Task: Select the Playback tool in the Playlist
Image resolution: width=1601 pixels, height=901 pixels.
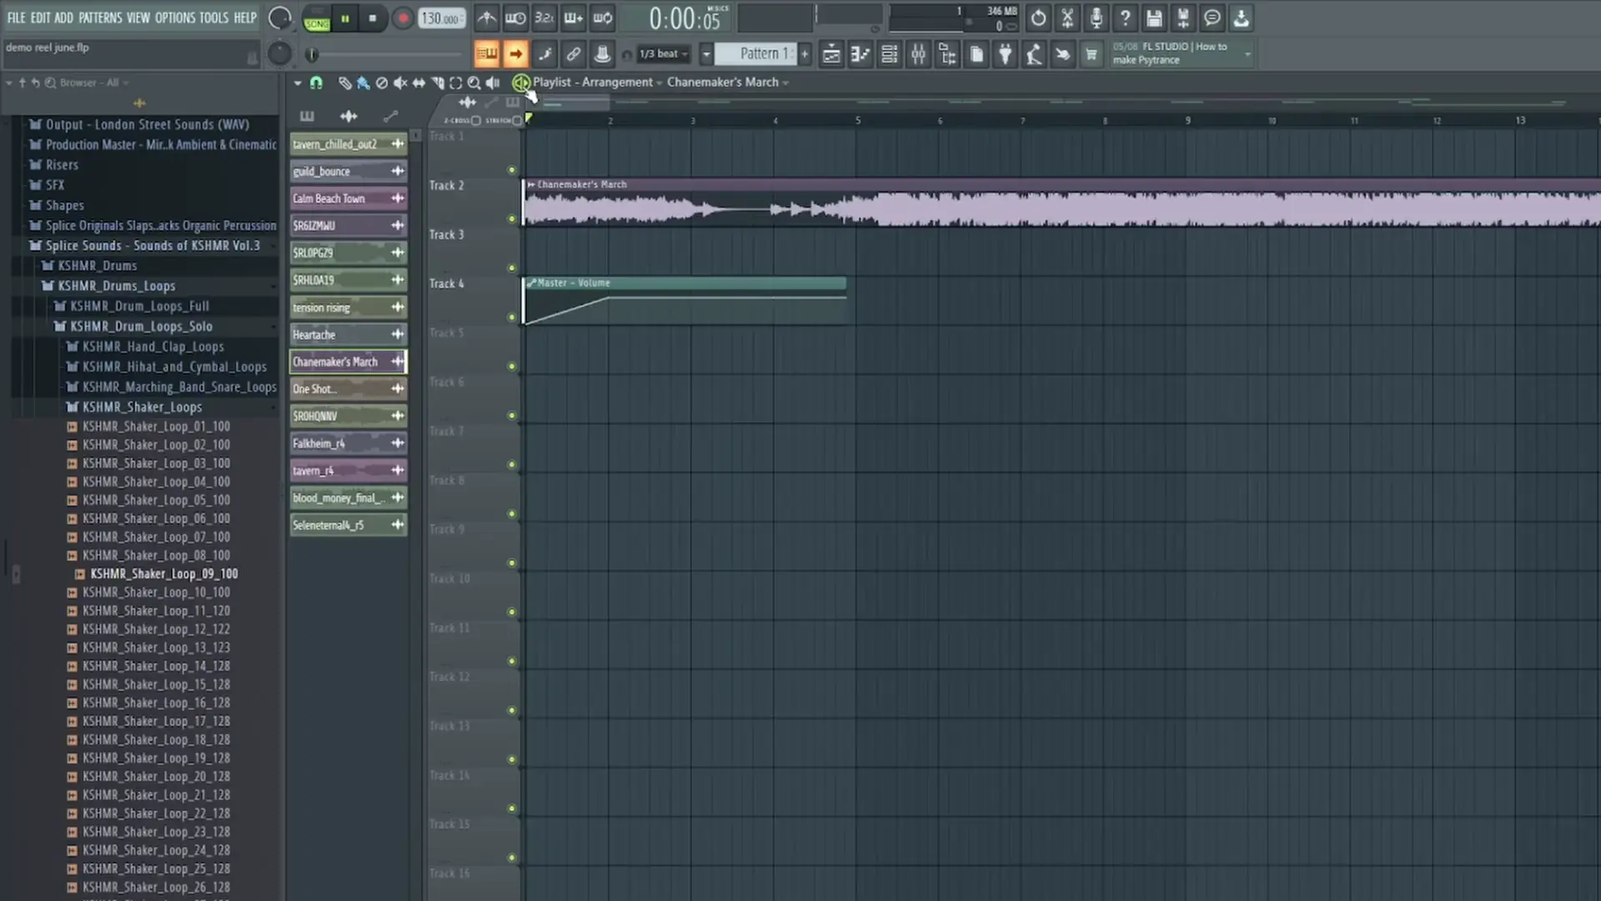Action: click(492, 83)
